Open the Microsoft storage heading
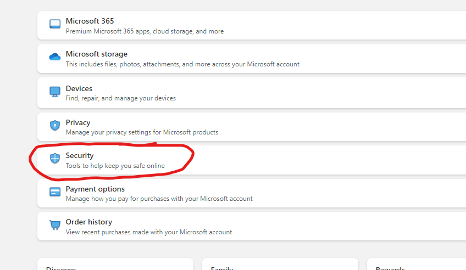466x270 pixels. [97, 54]
